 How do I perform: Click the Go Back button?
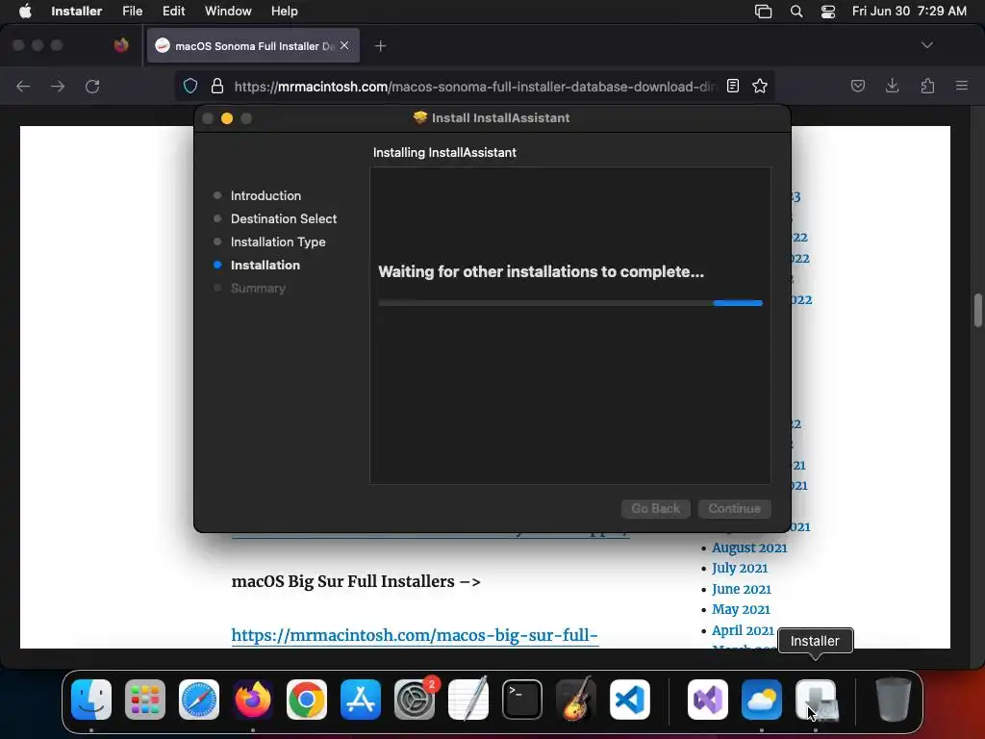tap(655, 508)
